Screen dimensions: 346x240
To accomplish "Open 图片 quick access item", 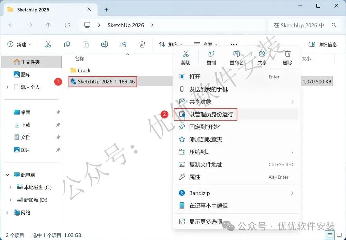I will pyautogui.click(x=22, y=150).
